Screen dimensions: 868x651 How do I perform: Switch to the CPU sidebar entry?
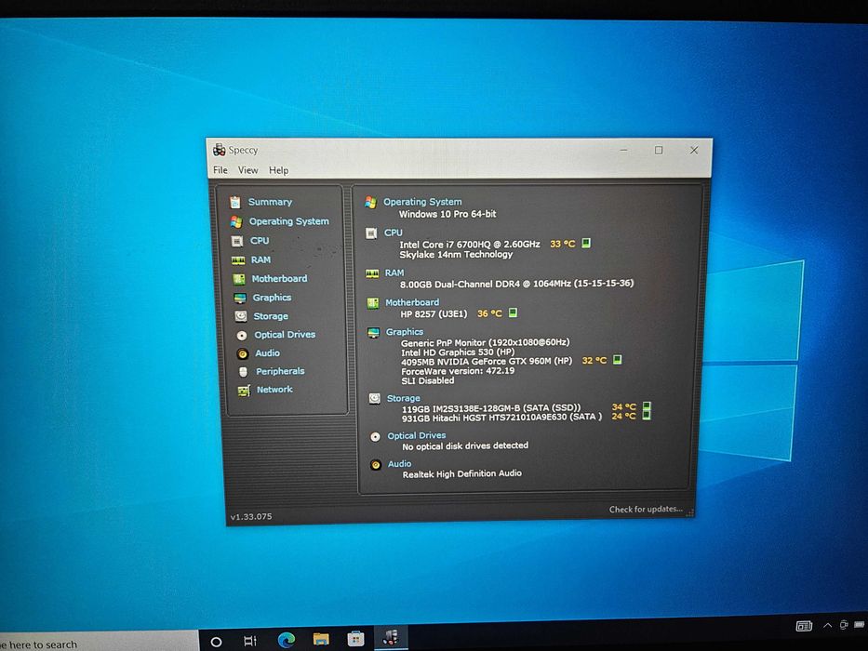pos(259,240)
